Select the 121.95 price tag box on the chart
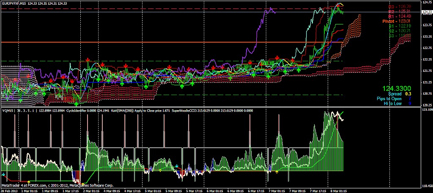Screen dimensions: 433x193 click(x=242, y=66)
